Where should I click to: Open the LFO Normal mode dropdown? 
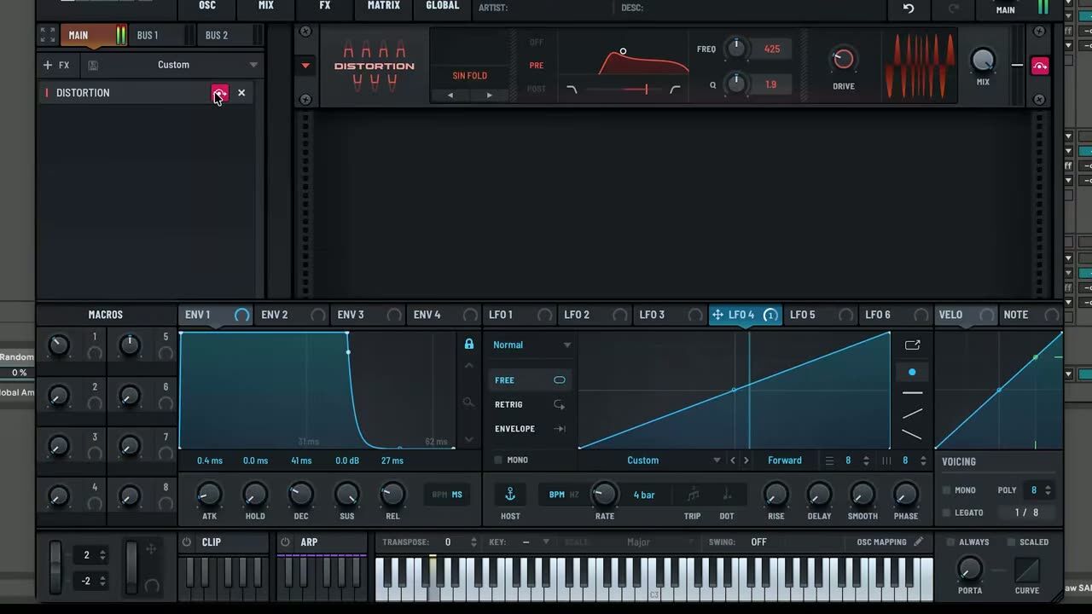tap(531, 345)
